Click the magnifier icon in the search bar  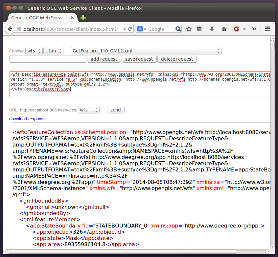(x=178, y=29)
